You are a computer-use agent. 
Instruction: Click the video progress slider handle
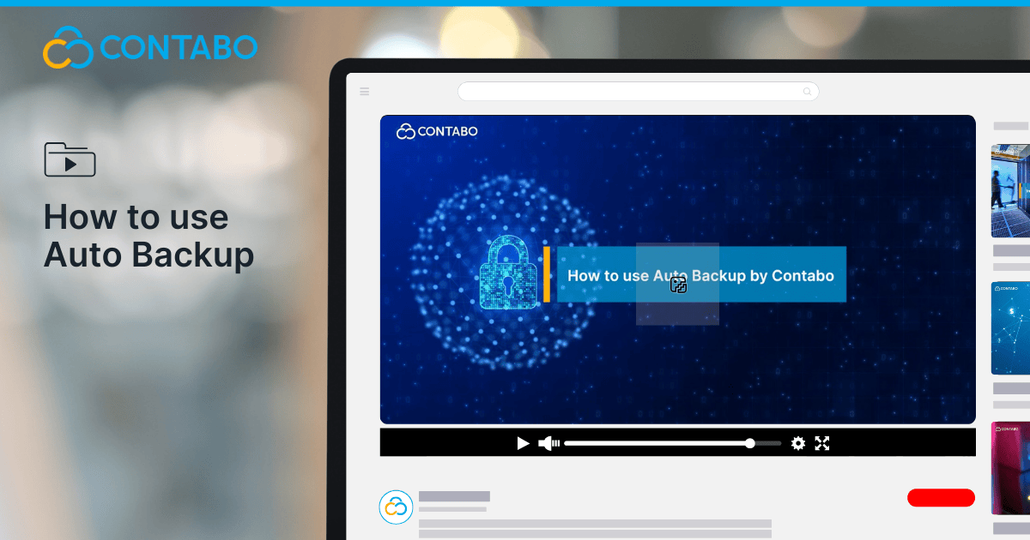[x=750, y=443]
